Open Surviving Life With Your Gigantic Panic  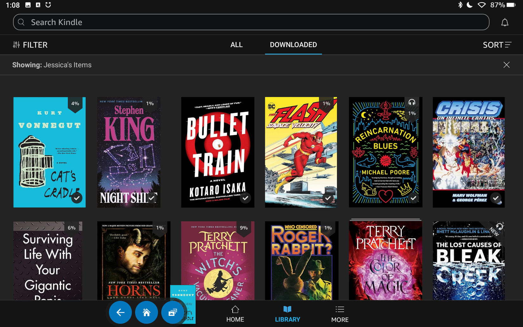[48, 261]
